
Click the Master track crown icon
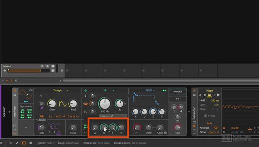[x=4, y=71]
